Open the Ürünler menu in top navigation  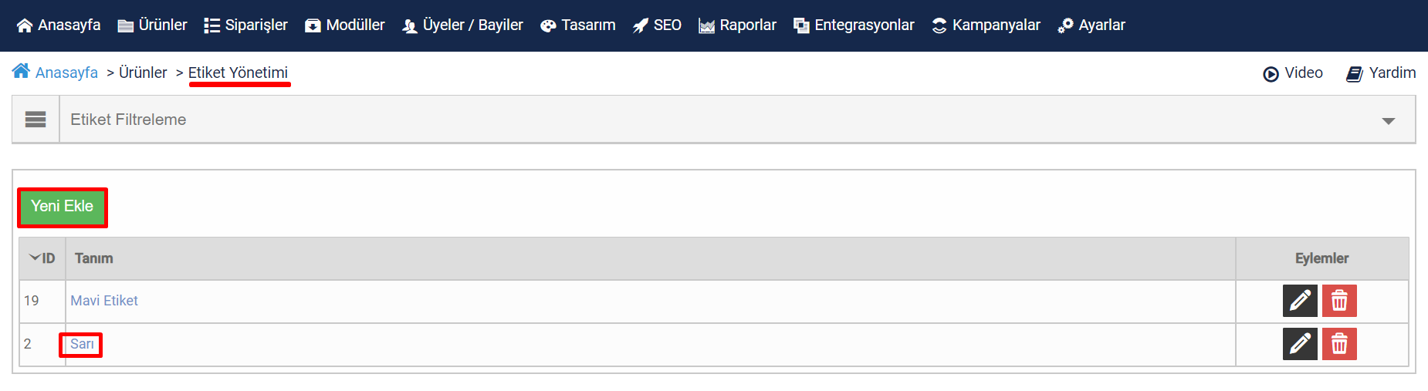tap(152, 25)
